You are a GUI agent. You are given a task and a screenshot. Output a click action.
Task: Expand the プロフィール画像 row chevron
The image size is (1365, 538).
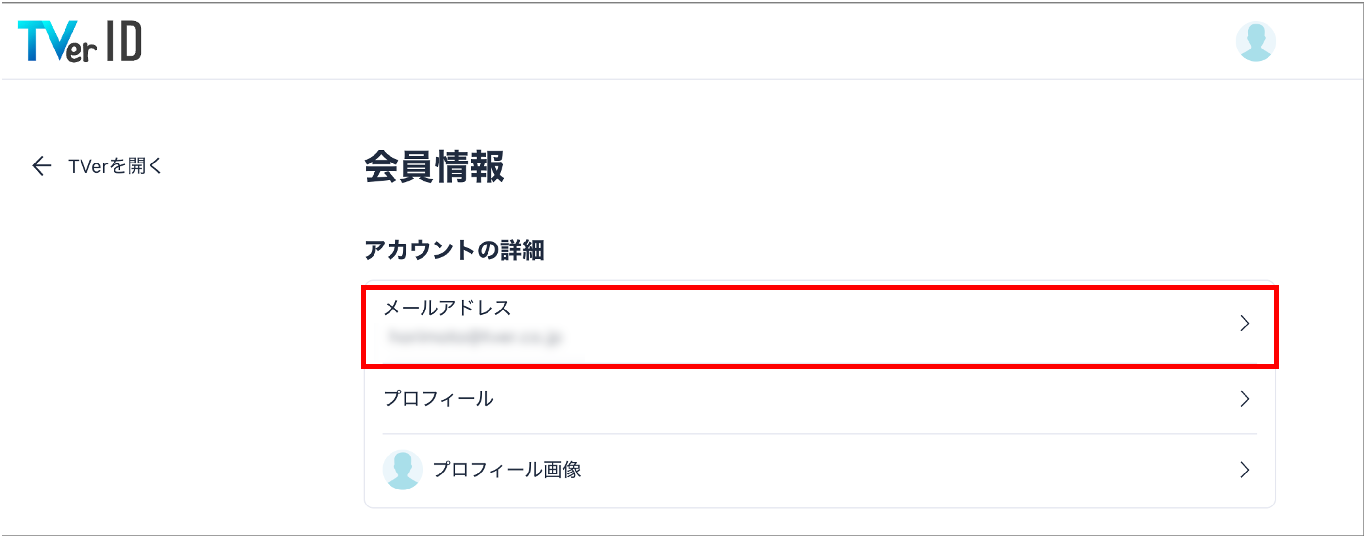(x=1244, y=470)
